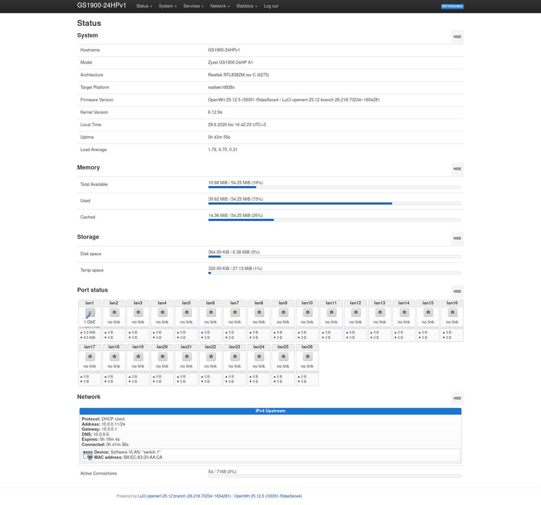The image size is (541, 505).
Task: Click the Used memory progress bar
Action: point(334,203)
